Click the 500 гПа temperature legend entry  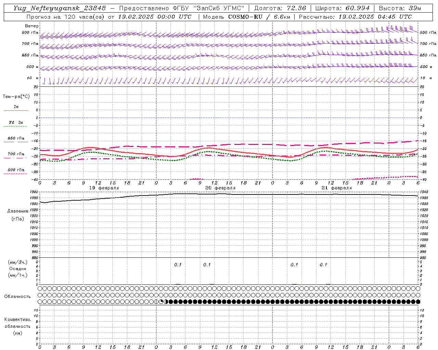coord(16,170)
